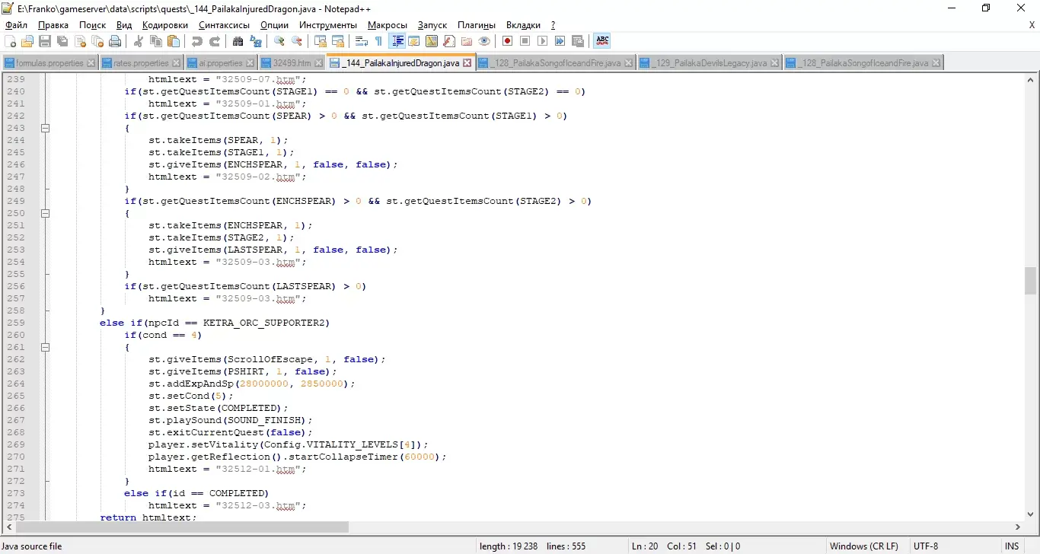Open the Плагины menu
This screenshot has width=1040, height=554.
point(477,25)
